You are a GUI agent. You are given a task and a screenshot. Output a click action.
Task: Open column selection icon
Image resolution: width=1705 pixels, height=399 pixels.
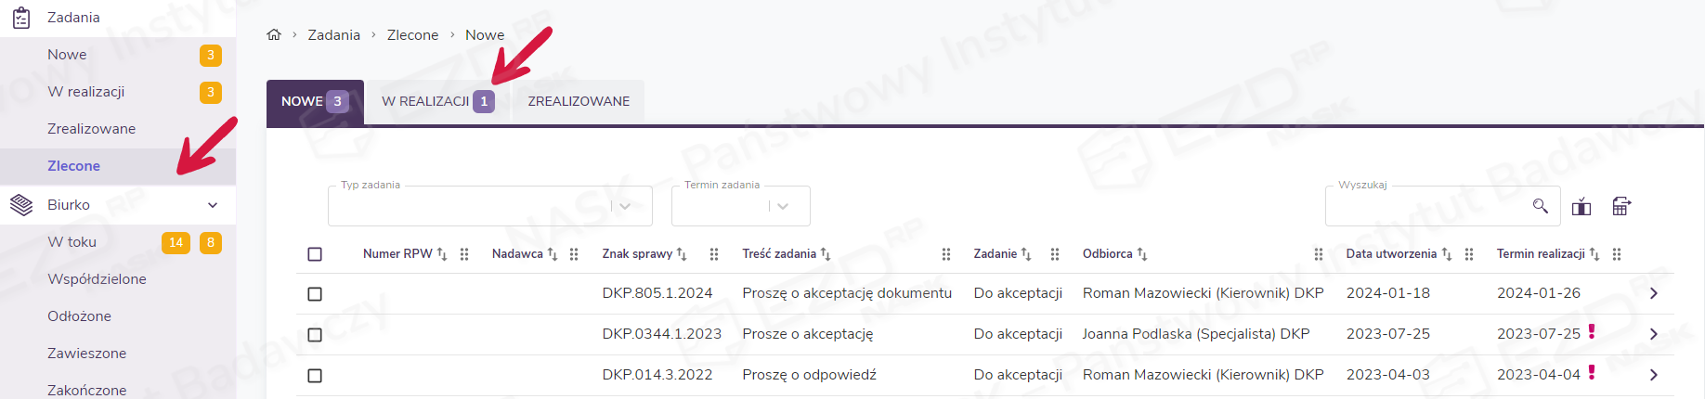(x=1581, y=206)
